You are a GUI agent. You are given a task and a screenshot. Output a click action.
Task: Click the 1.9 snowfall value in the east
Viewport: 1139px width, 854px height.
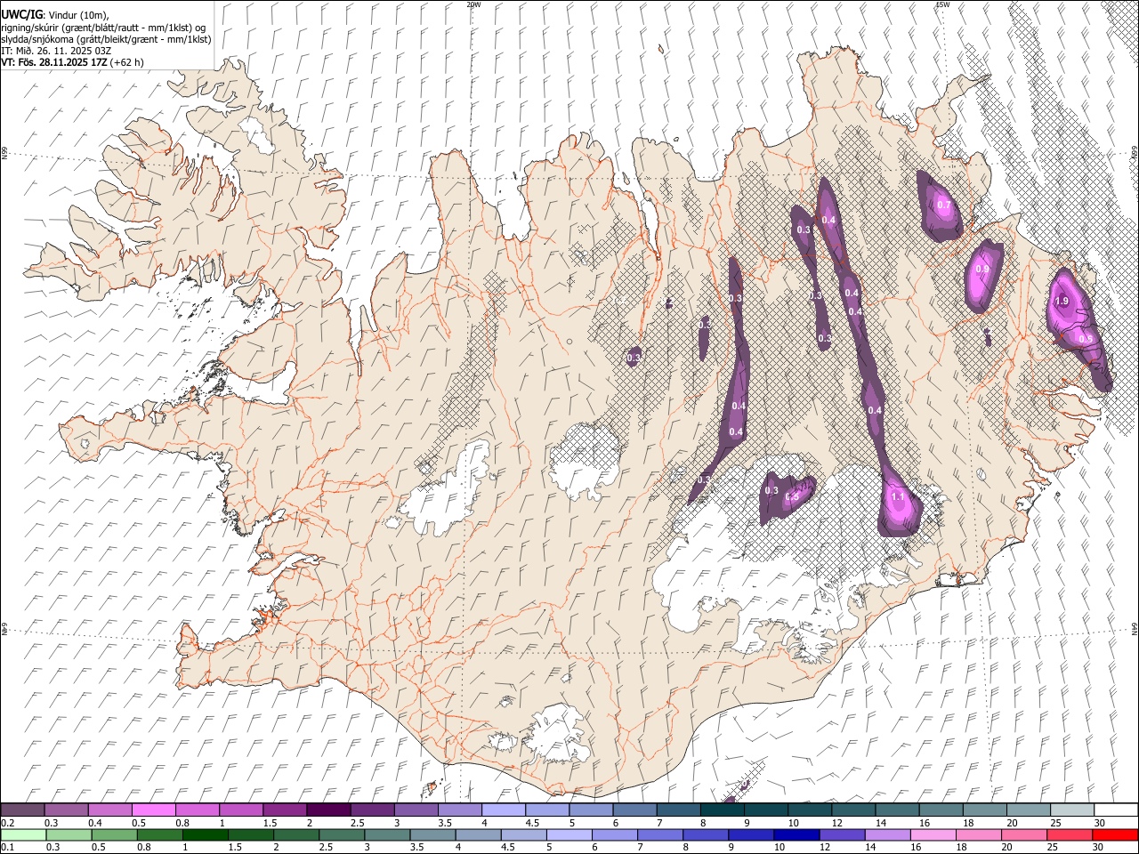(1062, 302)
